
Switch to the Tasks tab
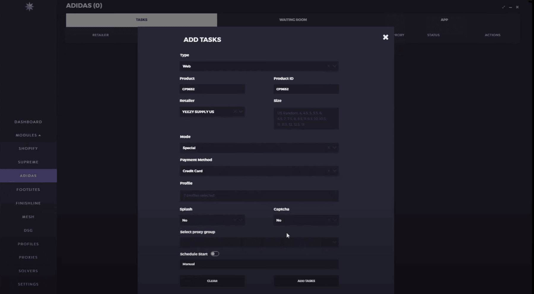click(142, 20)
